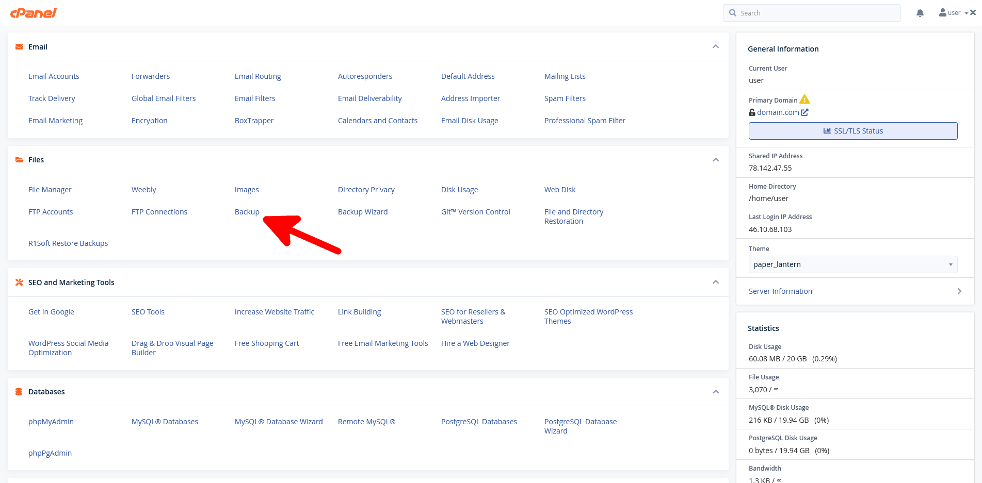The image size is (982, 483).
Task: Open domain.com via the external link icon
Action: click(x=804, y=112)
